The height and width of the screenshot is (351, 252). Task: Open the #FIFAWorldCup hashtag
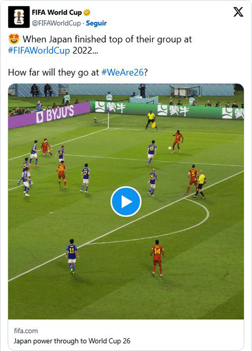pyautogui.click(x=39, y=51)
